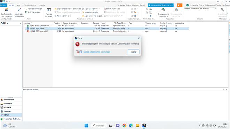This screenshot has height=129, width=230.
Task: Select Abrir para cierre
Action: coord(32,12)
